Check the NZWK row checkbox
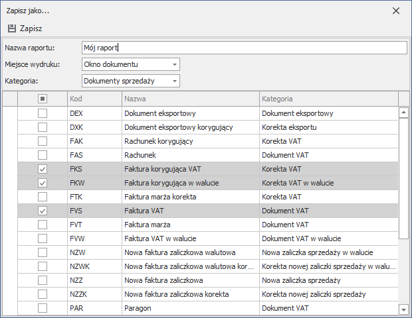Image resolution: width=412 pixels, height=318 pixels. [x=43, y=266]
